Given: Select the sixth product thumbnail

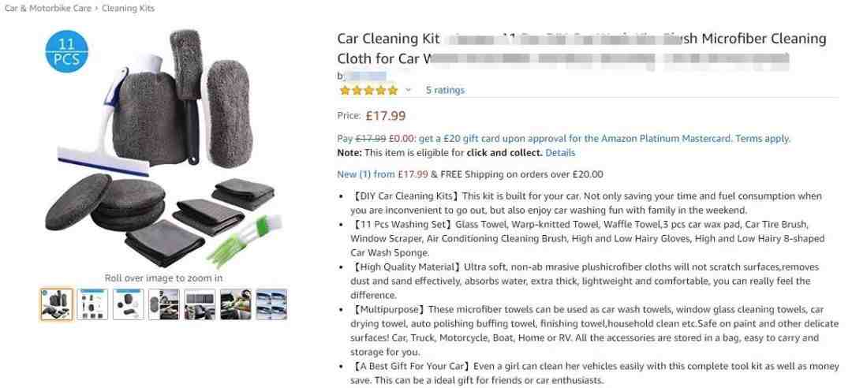Looking at the screenshot, I should [x=235, y=304].
